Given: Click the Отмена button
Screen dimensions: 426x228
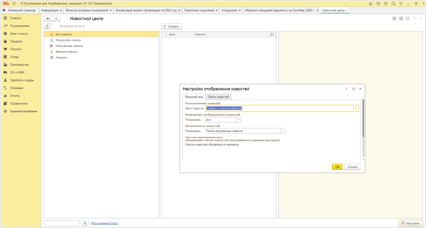Looking at the screenshot, I should point(351,167).
